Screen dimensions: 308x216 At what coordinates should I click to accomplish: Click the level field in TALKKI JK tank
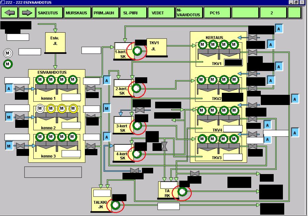click(x=102, y=193)
